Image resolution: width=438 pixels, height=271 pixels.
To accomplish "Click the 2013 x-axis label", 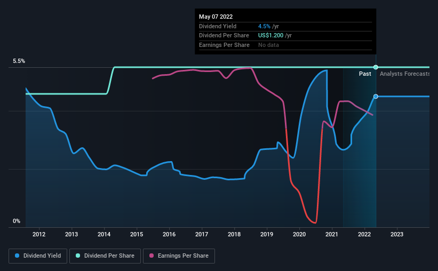I will point(71,234).
